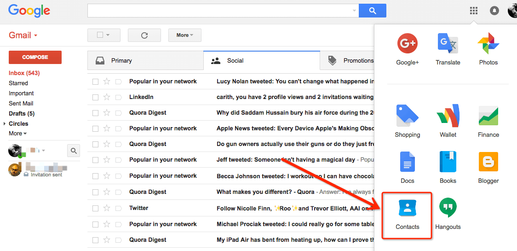Open Blogger from apps menu
This screenshot has width=517, height=251.
pos(488,168)
